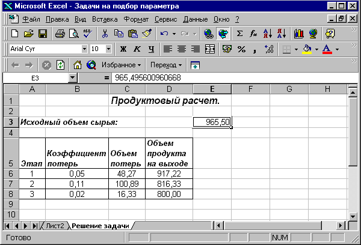Screen dimensions: 361x245
Task: Undo the last action
Action: pos(164,34)
